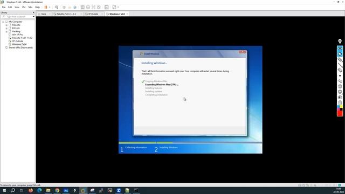Click the Send Ctrl+Alt+Del toolbar icon

coord(57,7)
